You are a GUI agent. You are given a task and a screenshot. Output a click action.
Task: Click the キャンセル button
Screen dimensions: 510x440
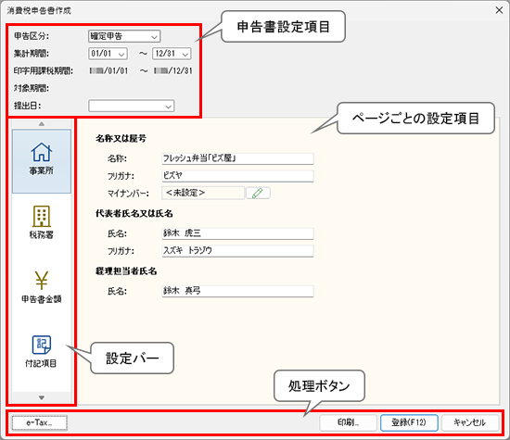[470, 422]
